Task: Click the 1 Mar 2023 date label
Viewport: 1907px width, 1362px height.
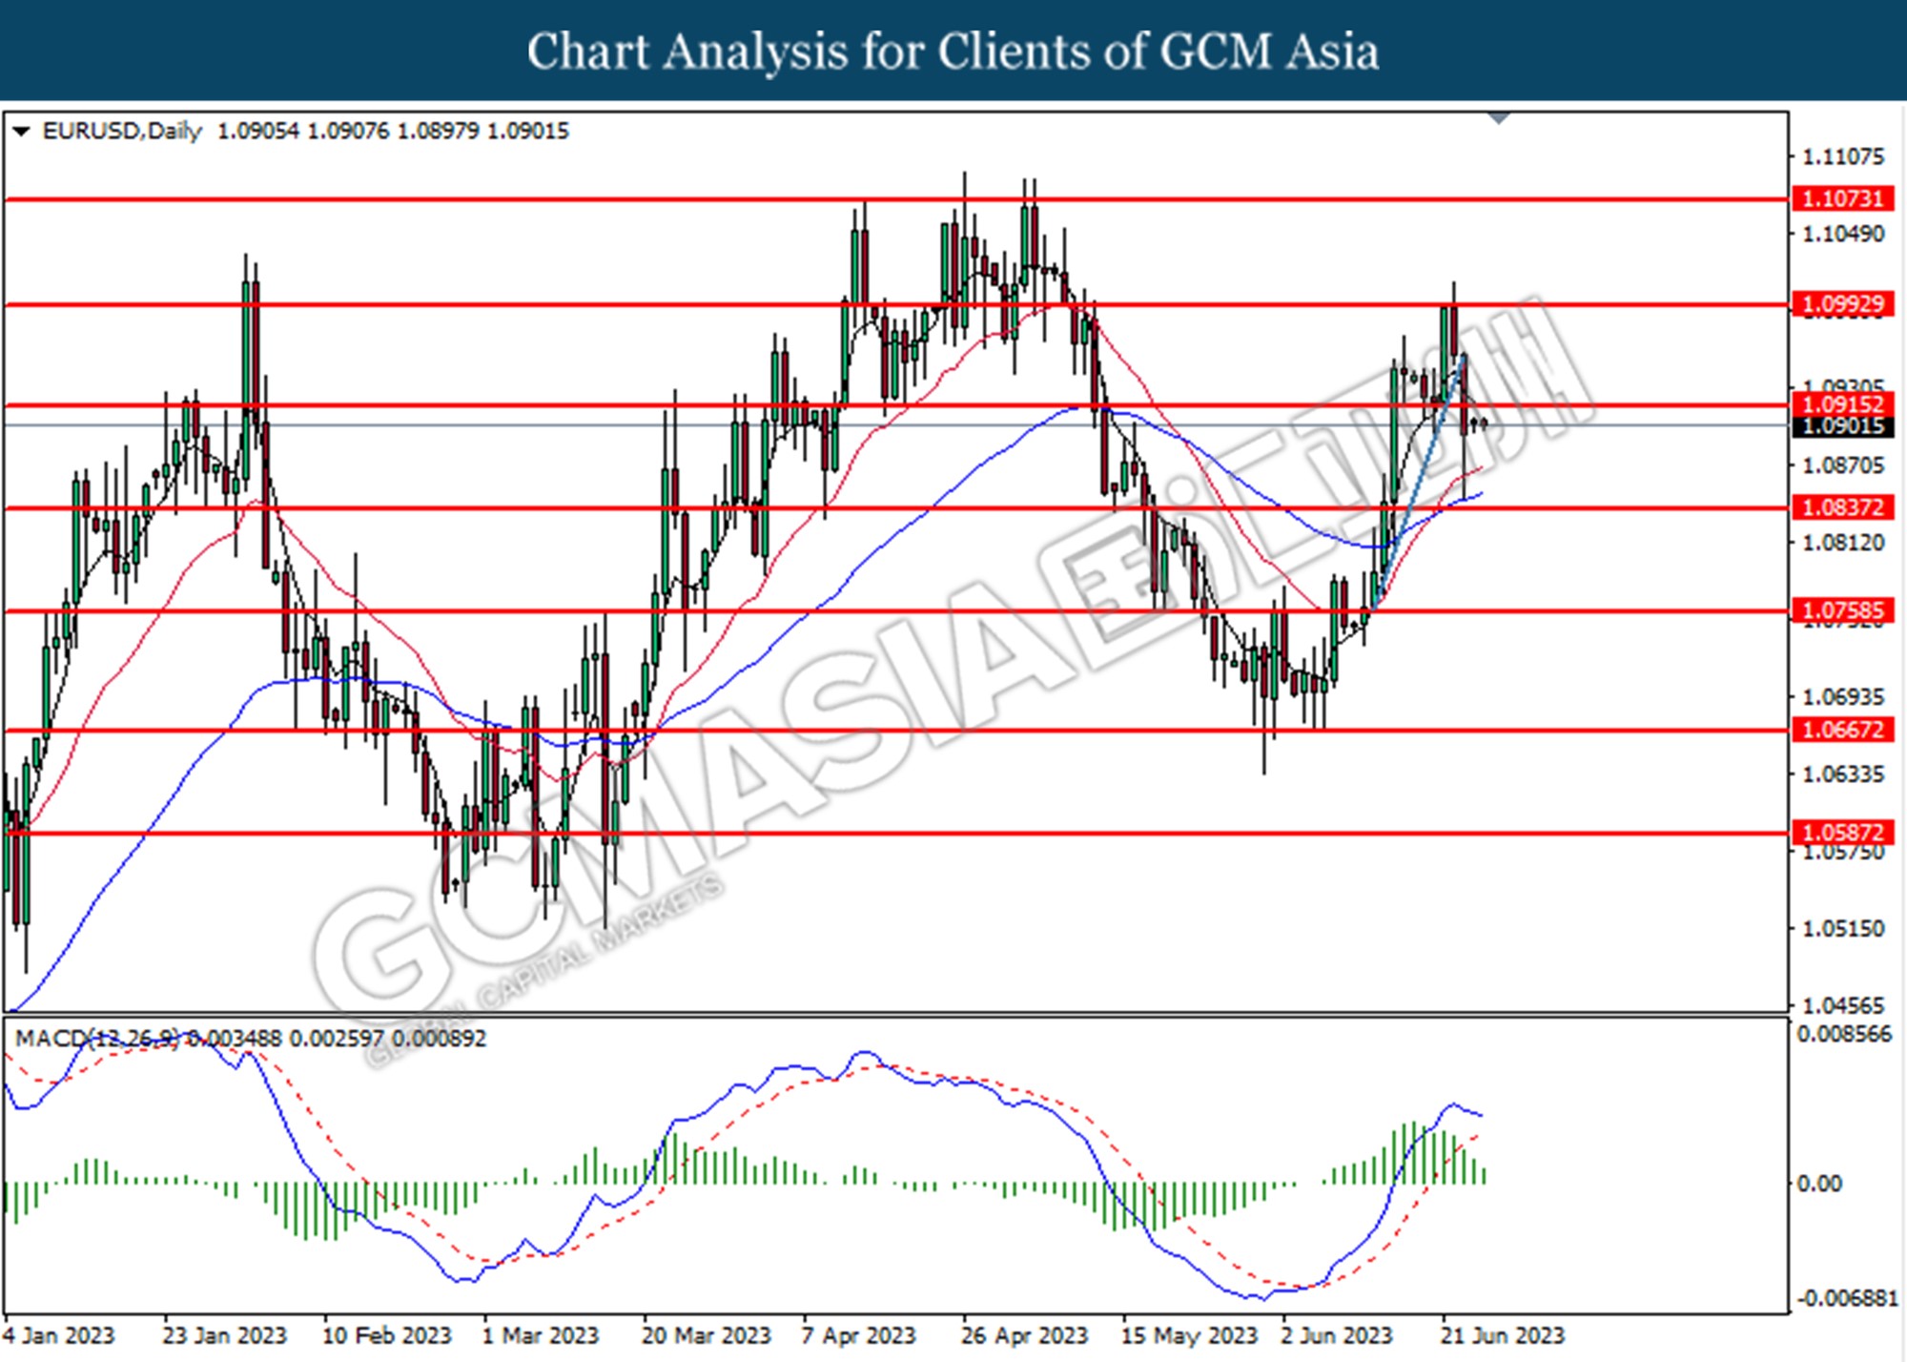Action: [x=541, y=1335]
